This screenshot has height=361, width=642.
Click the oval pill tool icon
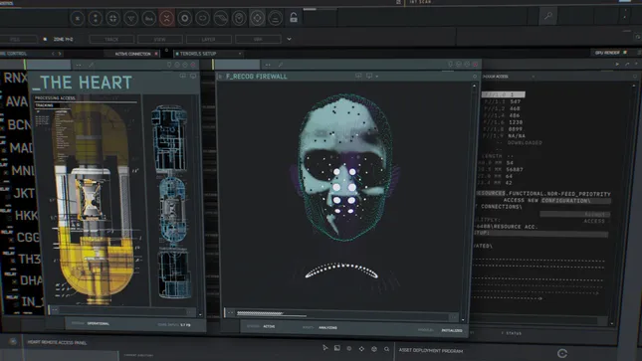click(203, 18)
